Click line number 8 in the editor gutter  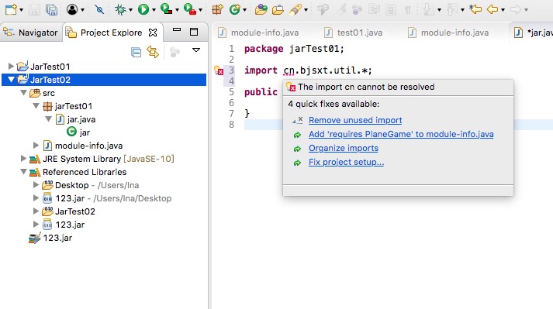(231, 125)
